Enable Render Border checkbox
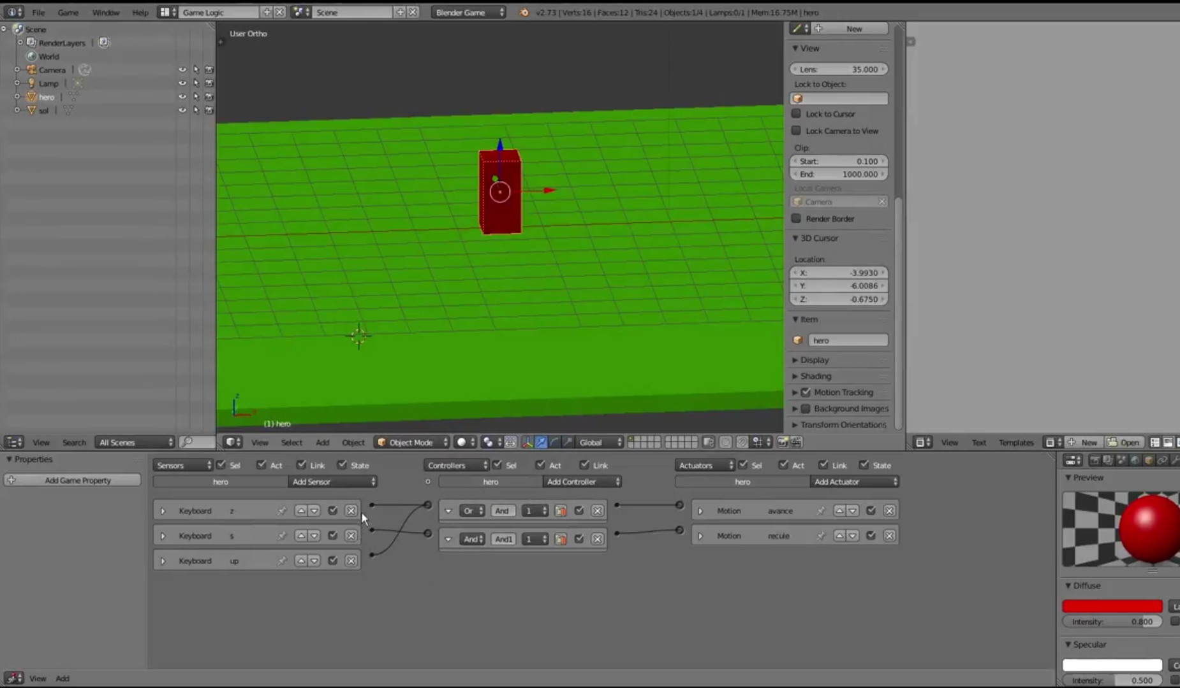Screen dimensions: 1180x688 click(796, 219)
